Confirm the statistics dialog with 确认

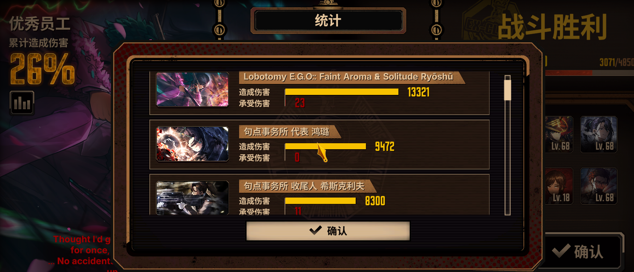point(328,231)
